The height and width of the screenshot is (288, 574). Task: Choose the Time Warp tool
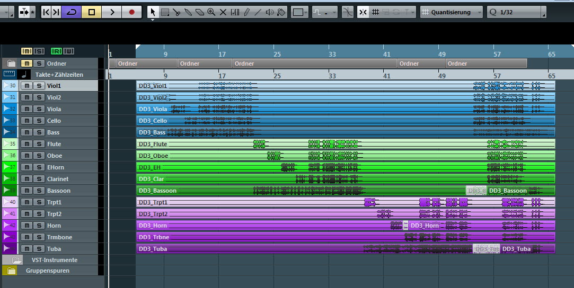tap(235, 12)
